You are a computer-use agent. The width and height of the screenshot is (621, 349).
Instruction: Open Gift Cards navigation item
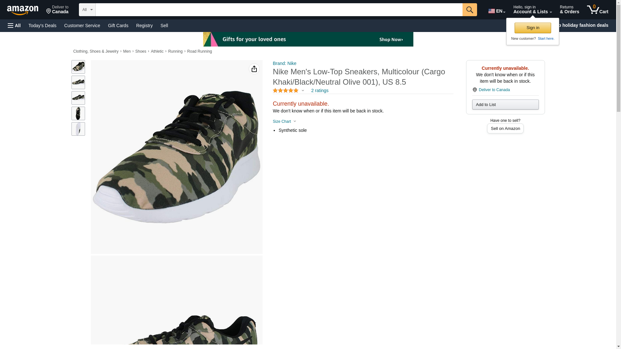pos(118,26)
